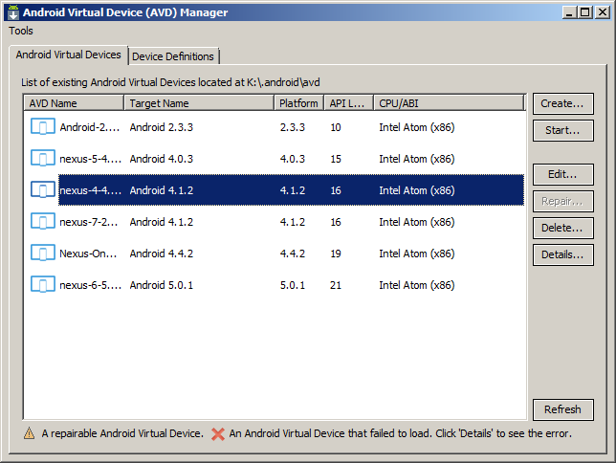Viewport: 616px width, 463px height.
Task: Sort by Target Name column header
Action: click(199, 103)
